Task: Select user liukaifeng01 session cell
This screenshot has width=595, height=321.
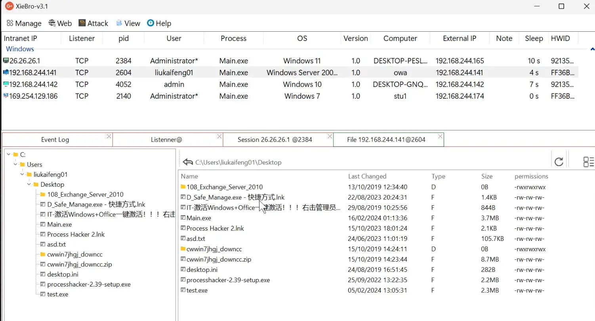Action: (174, 73)
